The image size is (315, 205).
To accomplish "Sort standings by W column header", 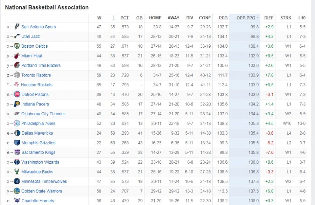I will click(x=99, y=18).
